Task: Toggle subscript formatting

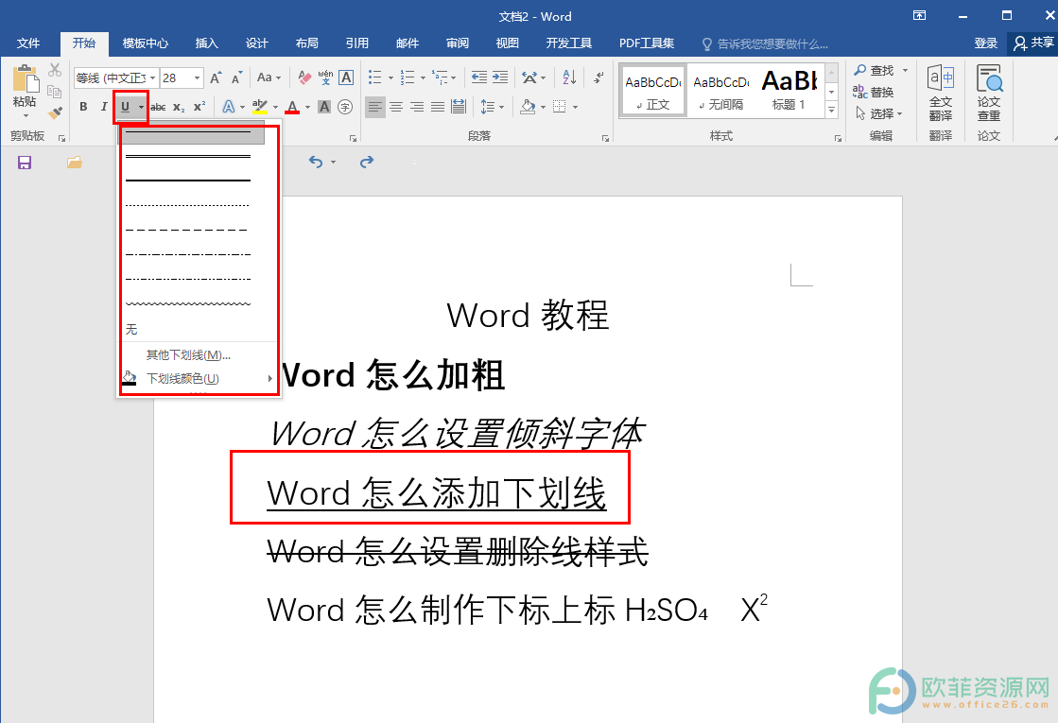Action: 178,107
